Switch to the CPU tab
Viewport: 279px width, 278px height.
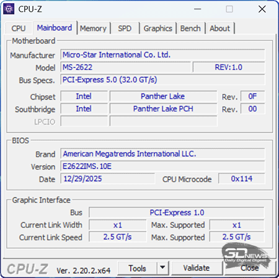point(19,28)
